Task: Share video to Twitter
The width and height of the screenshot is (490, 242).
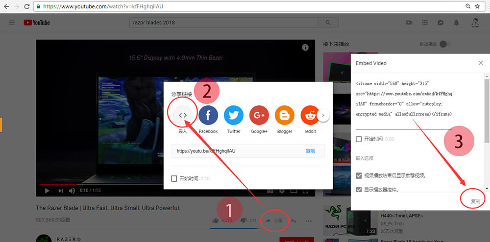Action: 234,115
